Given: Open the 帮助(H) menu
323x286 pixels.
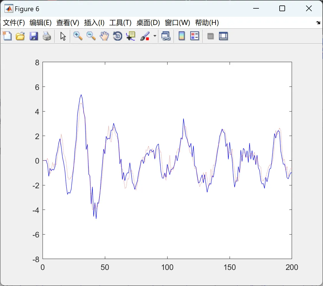Looking at the screenshot, I should (x=207, y=23).
